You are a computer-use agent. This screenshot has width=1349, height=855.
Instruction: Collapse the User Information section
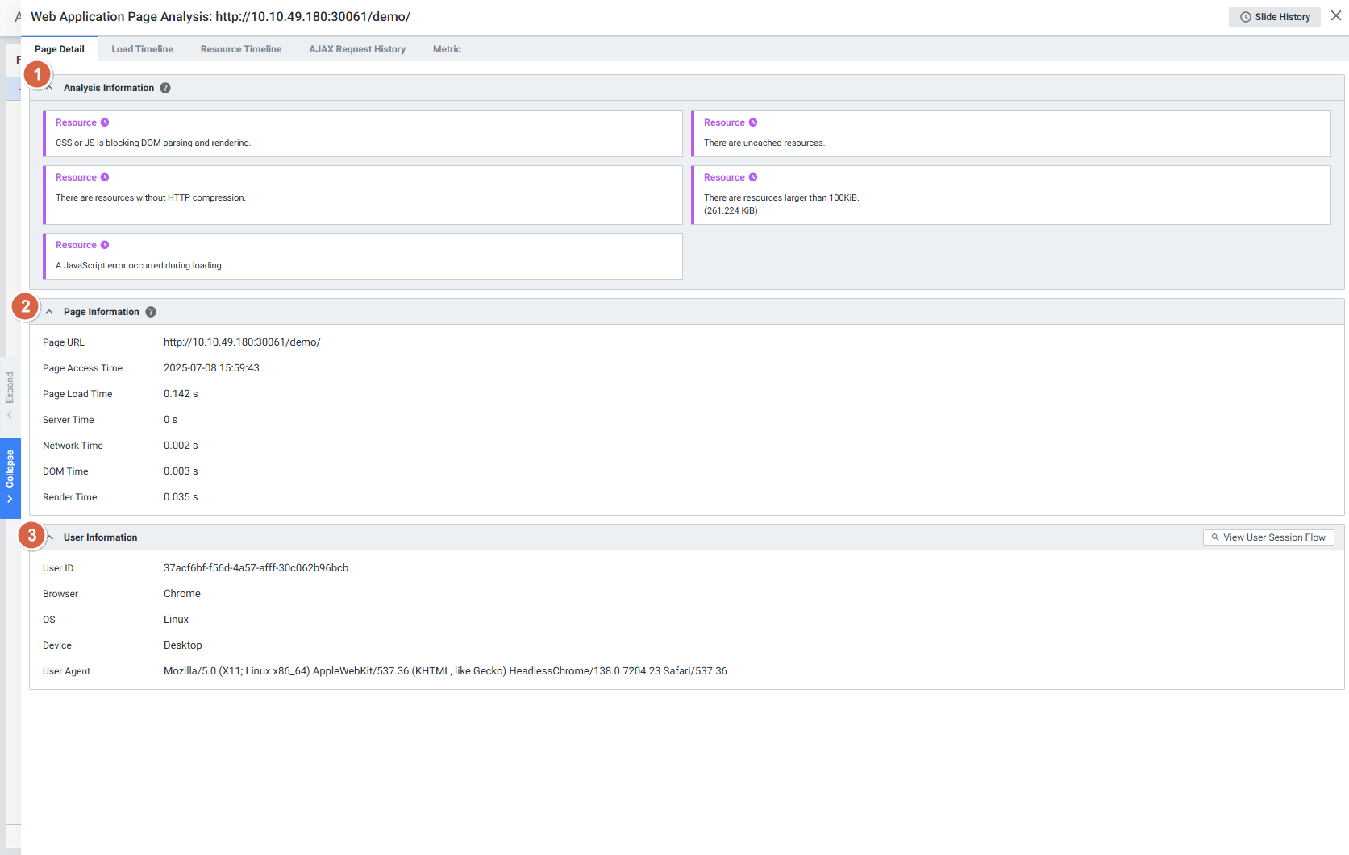coord(50,537)
